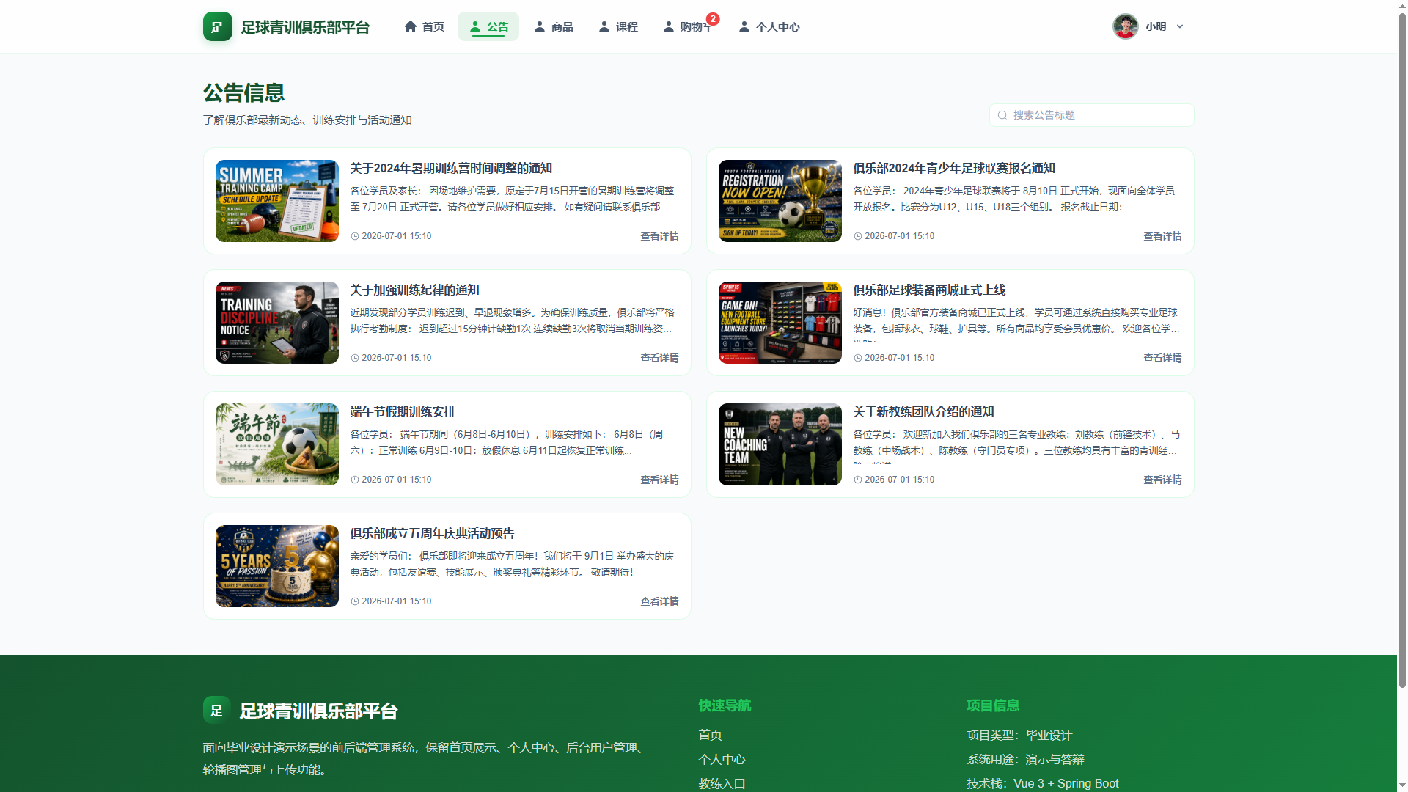The image size is (1408, 792).
Task: Click footer quick link 教练入口
Action: point(722,784)
